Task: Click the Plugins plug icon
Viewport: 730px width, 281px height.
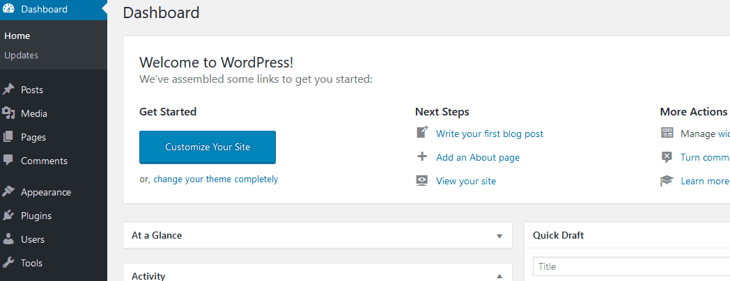Action: 8,216
